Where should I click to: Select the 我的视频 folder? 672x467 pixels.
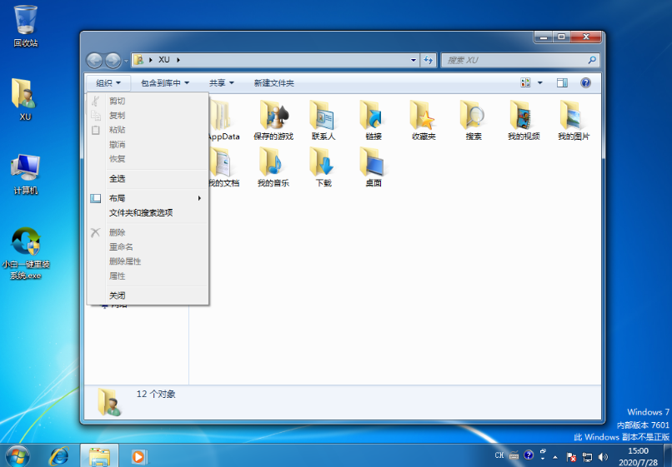[524, 120]
